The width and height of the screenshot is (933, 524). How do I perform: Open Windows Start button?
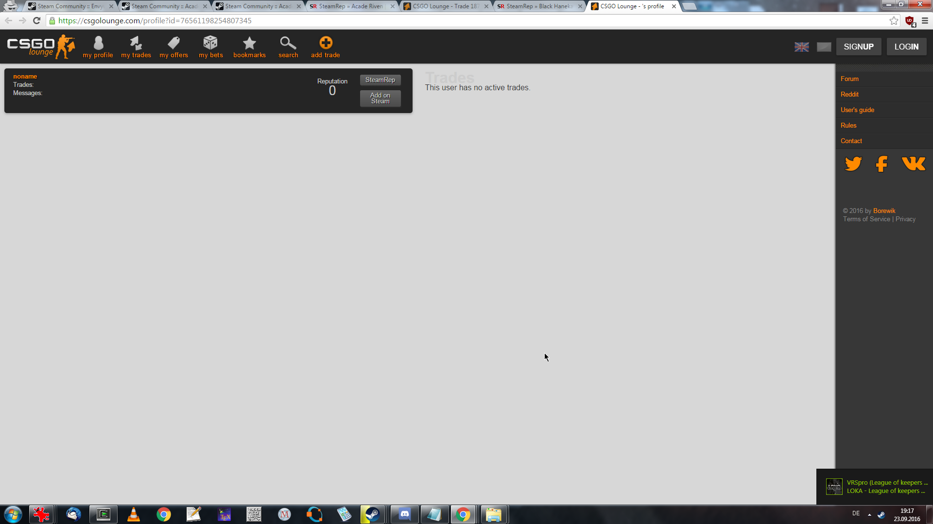pos(13,514)
